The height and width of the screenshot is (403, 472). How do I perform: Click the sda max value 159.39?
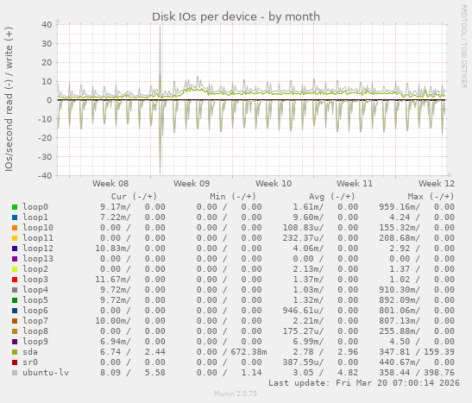tap(439, 352)
